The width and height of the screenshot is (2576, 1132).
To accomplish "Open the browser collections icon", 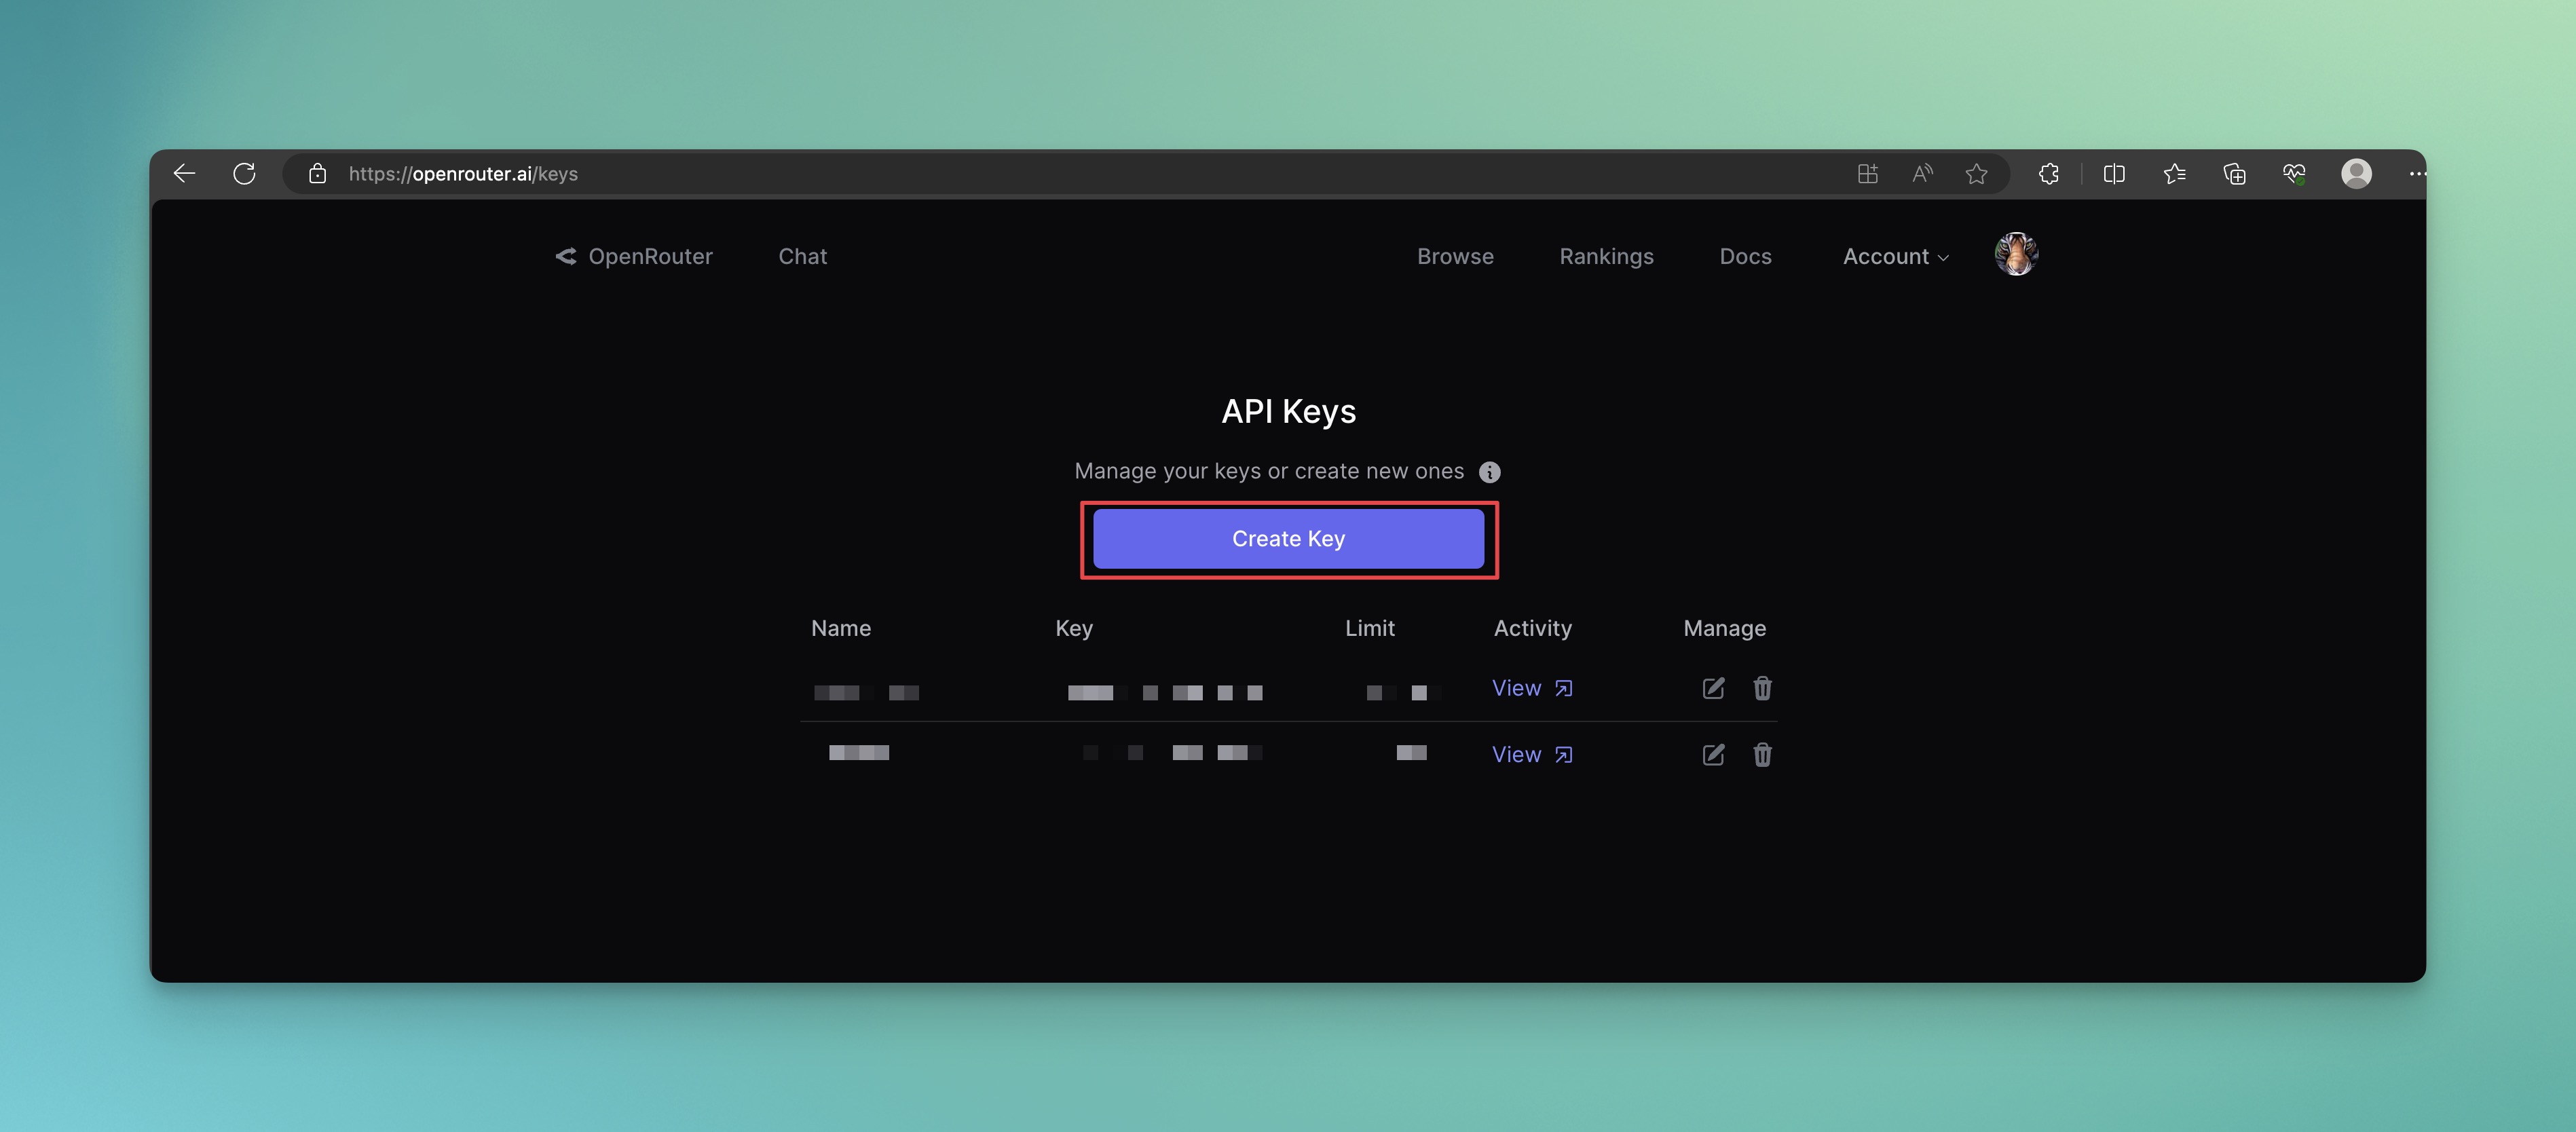I will click(2234, 174).
